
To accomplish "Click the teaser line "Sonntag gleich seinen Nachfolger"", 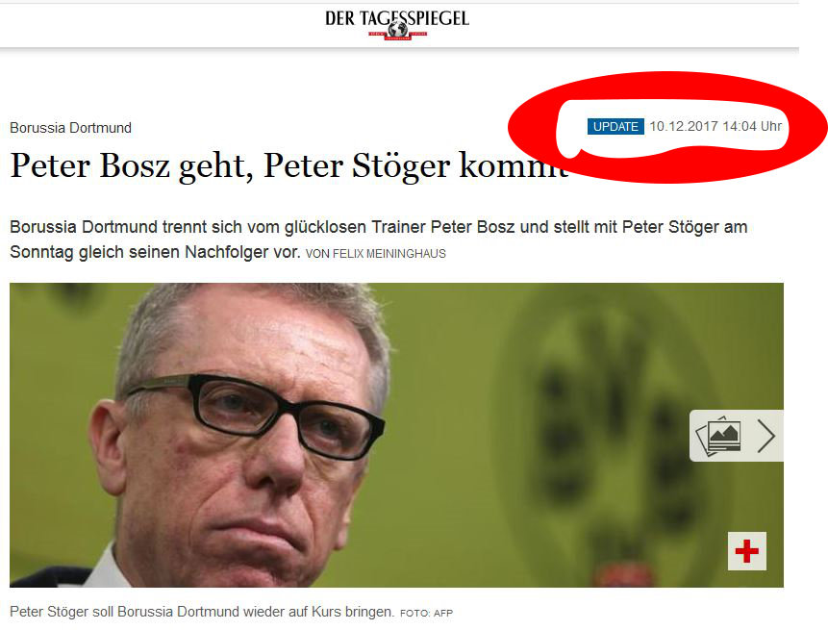I will click(x=155, y=252).
